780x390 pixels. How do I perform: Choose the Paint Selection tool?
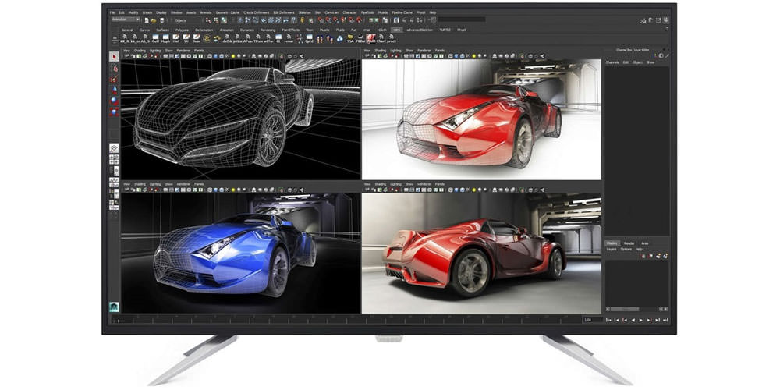click(114, 79)
